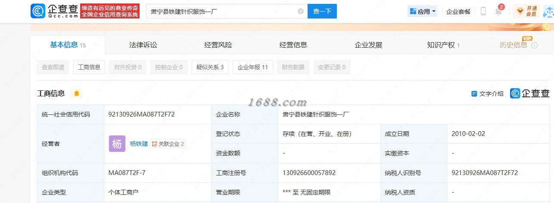Switch to the 企业发展 tab

point(368,45)
